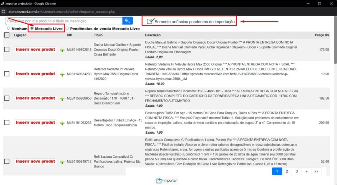Click the price 192,50

pos(324,98)
